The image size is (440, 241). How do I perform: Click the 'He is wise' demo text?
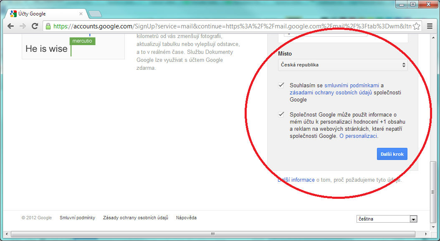46,48
